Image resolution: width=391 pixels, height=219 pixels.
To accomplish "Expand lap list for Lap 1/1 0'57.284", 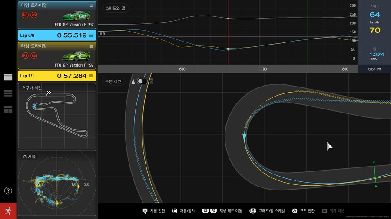I will [91, 76].
